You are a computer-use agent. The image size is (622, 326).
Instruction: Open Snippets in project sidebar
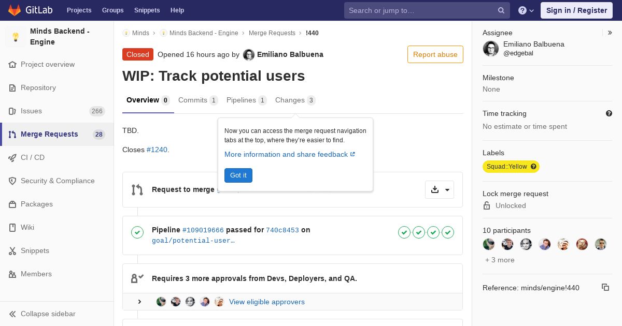coord(57,250)
